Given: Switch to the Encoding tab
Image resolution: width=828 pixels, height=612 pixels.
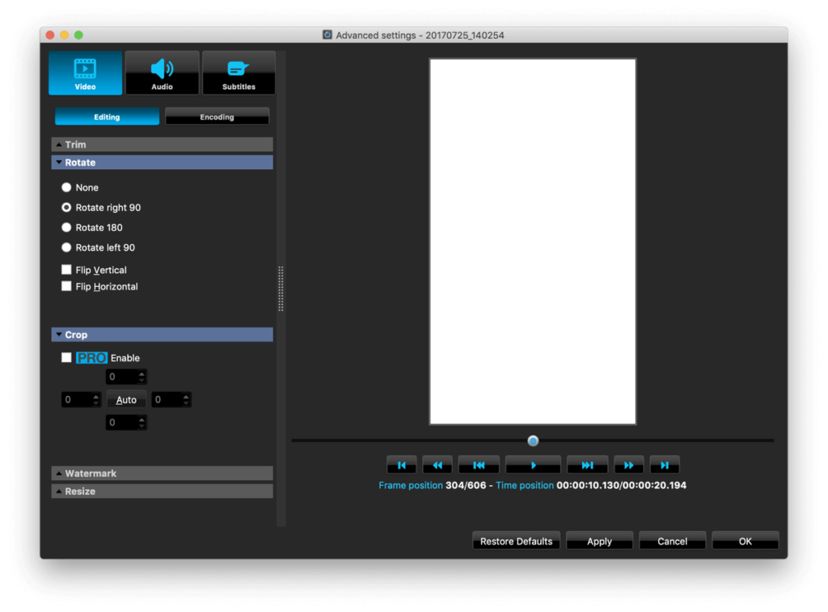Looking at the screenshot, I should 217,117.
